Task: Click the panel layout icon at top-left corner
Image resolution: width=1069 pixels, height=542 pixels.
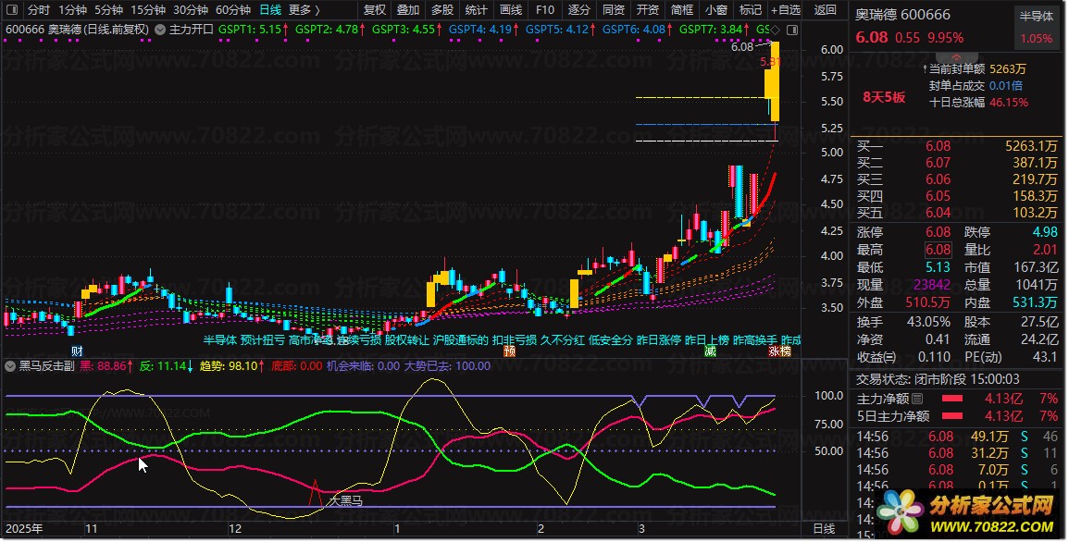Action: [12, 10]
